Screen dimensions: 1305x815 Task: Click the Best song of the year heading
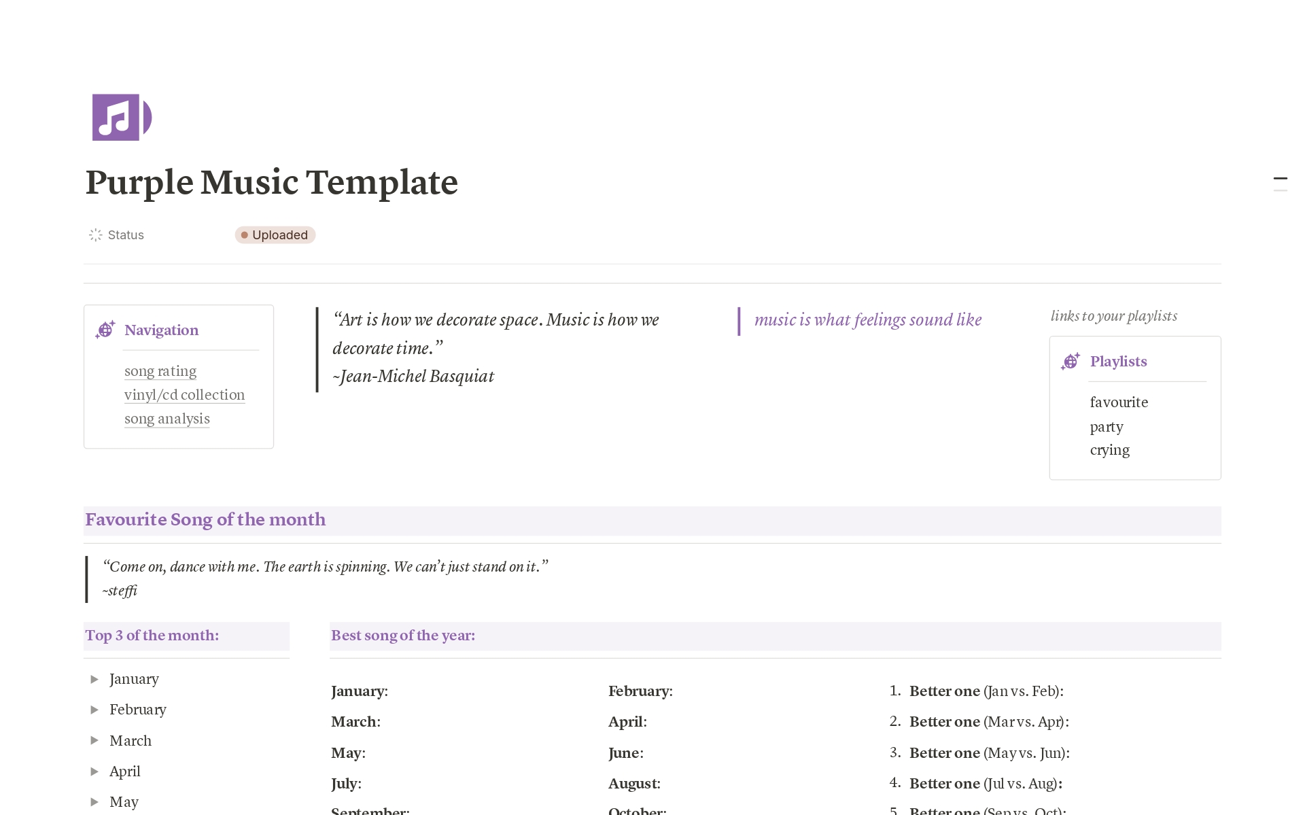point(402,636)
